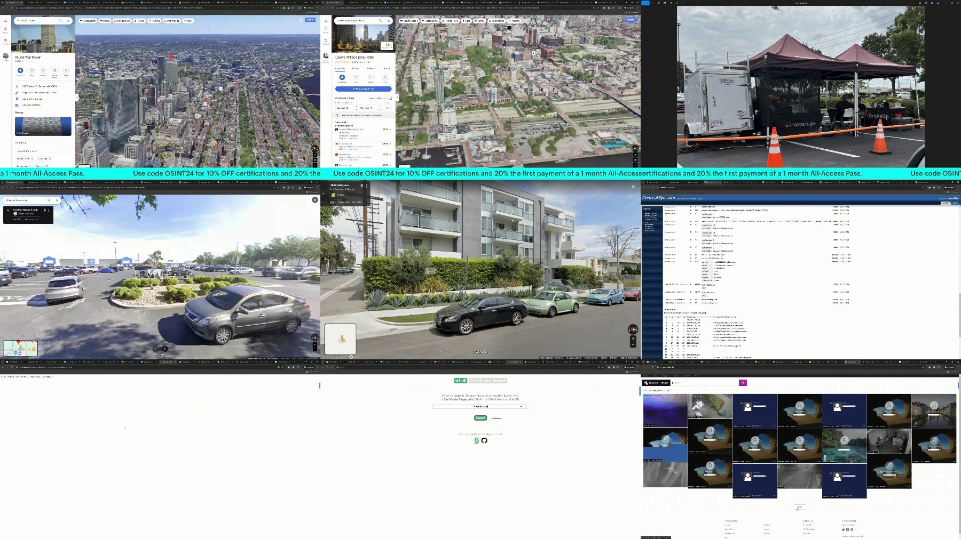
Task: Select Bars chip on Philadelphia map
Action: (466, 21)
